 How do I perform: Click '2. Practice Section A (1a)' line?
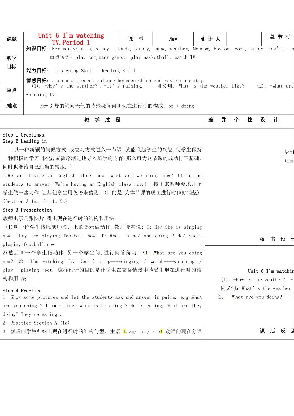click(36, 323)
